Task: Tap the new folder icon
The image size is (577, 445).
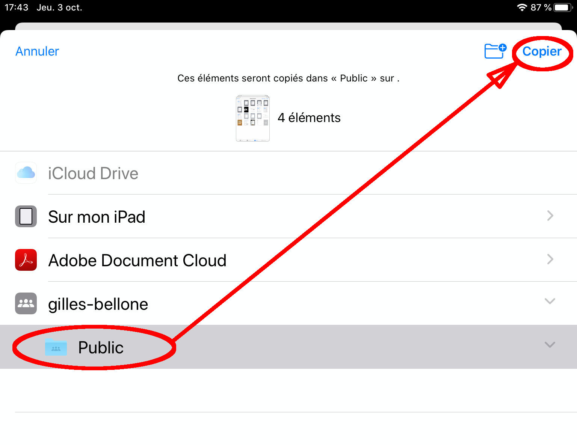Action: 495,51
